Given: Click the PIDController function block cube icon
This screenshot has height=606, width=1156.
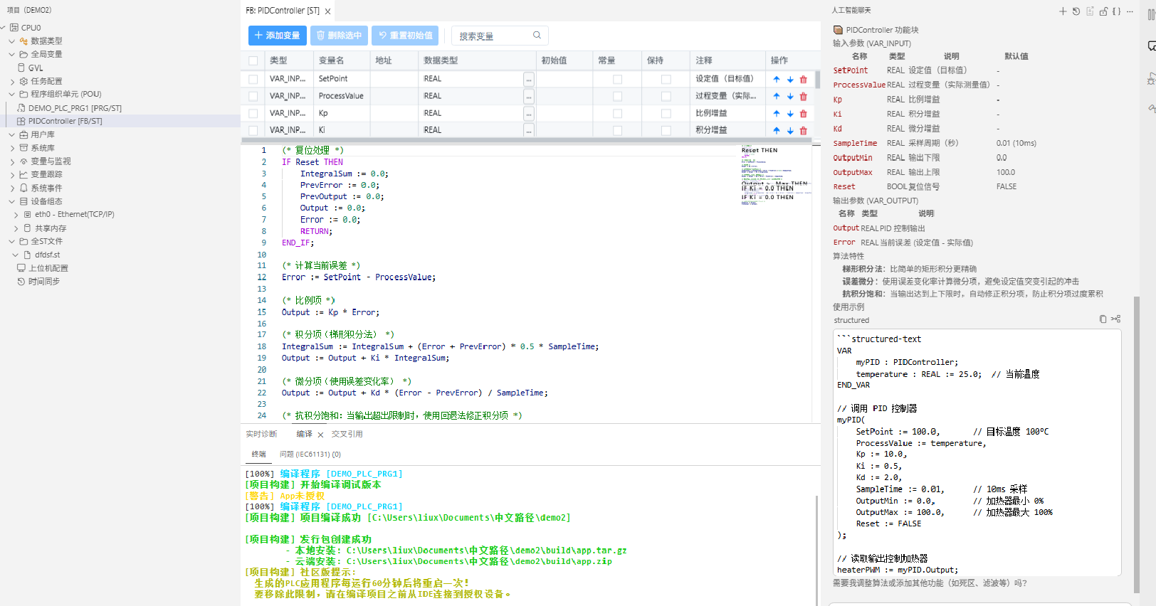Looking at the screenshot, I should click(x=838, y=30).
